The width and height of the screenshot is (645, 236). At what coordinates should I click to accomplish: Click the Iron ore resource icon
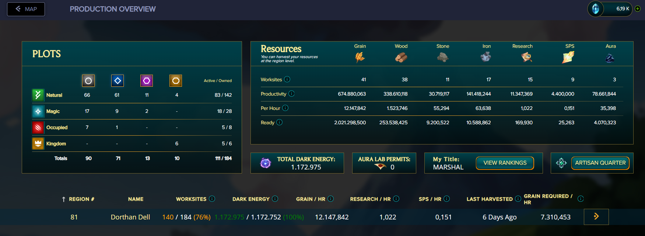(x=486, y=57)
